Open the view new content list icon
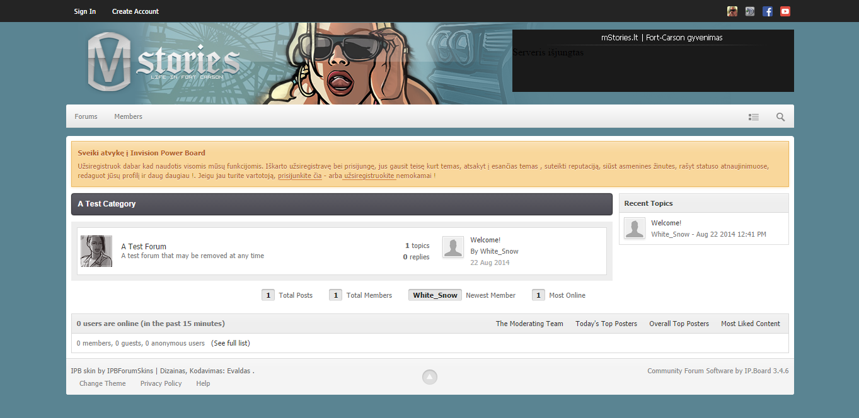This screenshot has width=859, height=418. [754, 117]
